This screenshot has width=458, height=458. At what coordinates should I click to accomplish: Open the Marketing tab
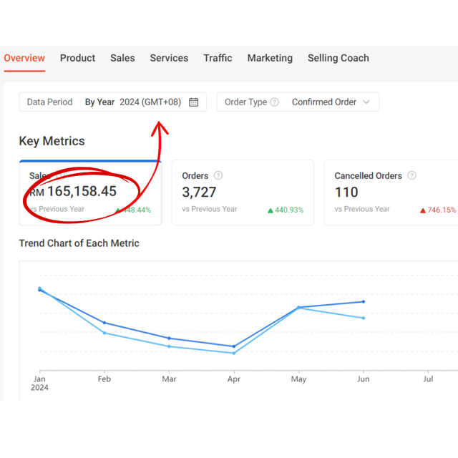270,58
